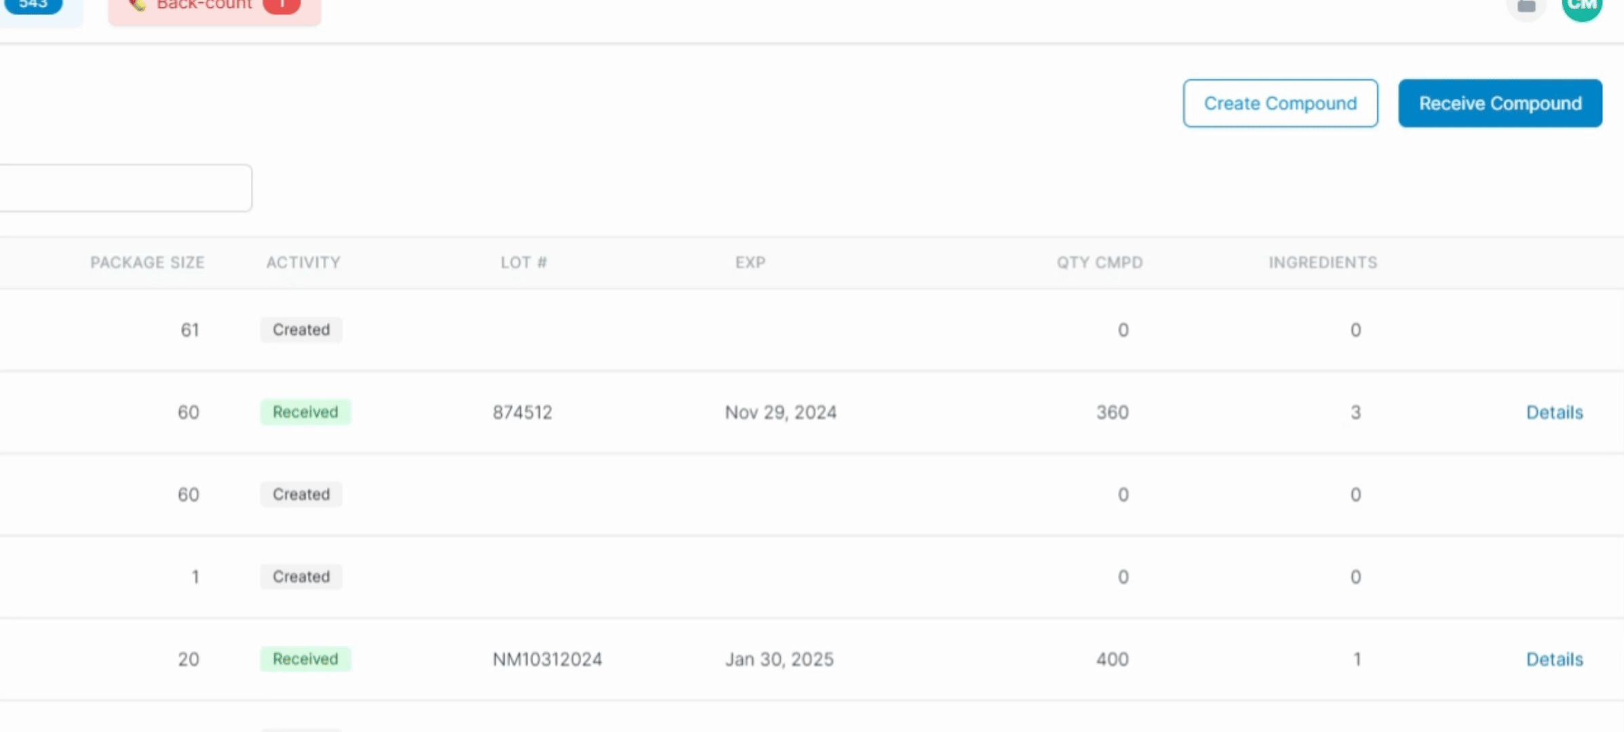Click the blue 543 count badge

tap(33, 5)
